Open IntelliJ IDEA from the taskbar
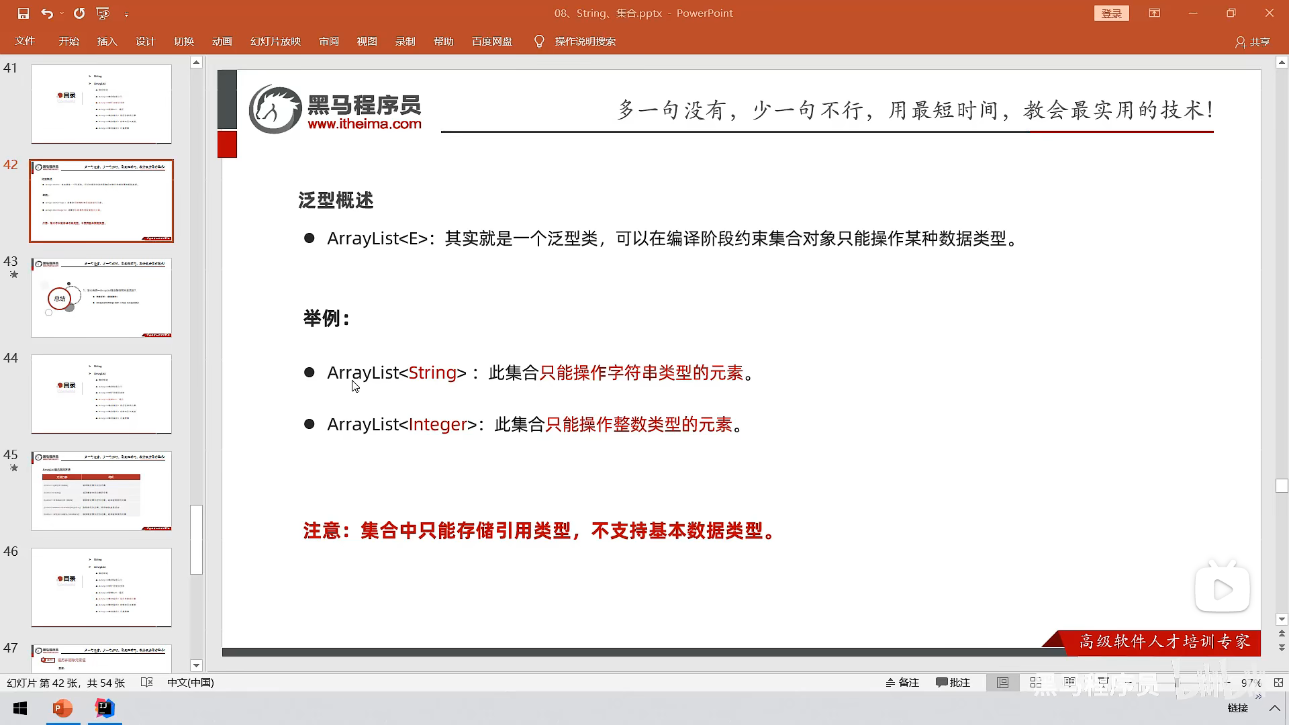 [x=105, y=708]
